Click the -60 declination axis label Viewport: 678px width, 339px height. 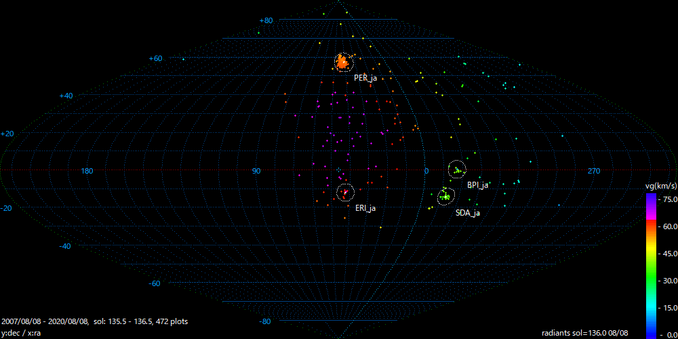click(x=155, y=283)
